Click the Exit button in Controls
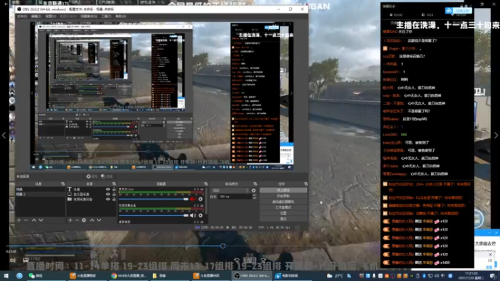500x281 pixels. 284,219
